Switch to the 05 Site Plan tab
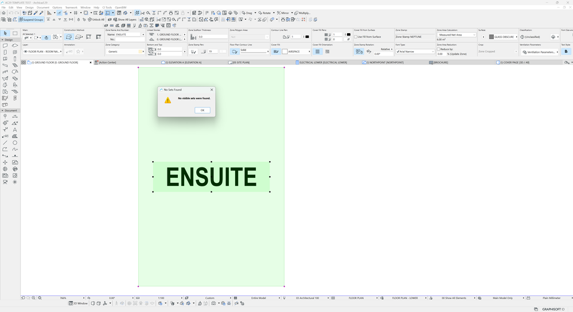The width and height of the screenshot is (573, 312). [x=241, y=63]
